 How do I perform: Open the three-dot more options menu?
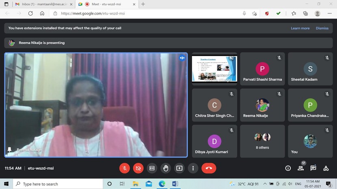(x=193, y=168)
